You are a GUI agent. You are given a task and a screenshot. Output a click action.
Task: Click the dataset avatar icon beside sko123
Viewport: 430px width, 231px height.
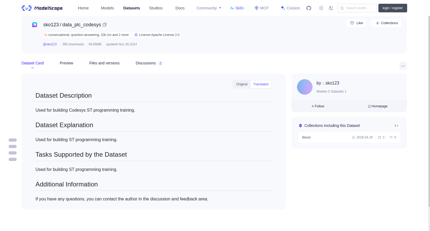click(35, 25)
